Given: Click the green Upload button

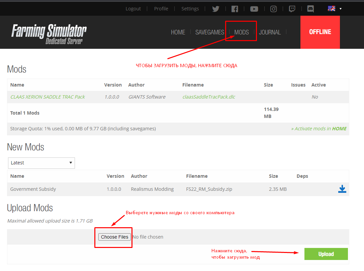Looking at the screenshot, I should click(326, 254).
